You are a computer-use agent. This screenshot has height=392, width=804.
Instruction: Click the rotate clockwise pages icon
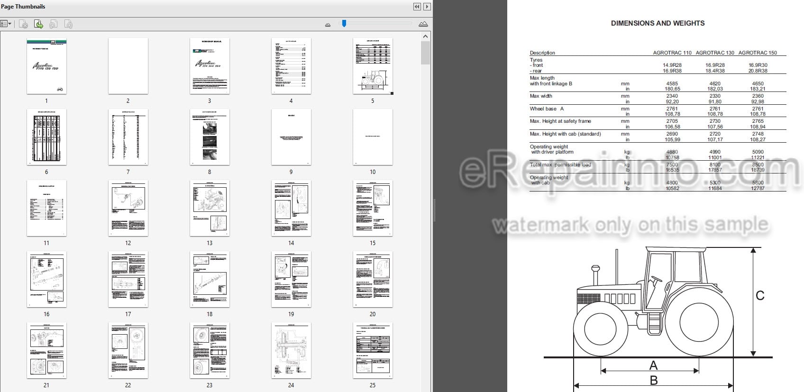point(68,24)
